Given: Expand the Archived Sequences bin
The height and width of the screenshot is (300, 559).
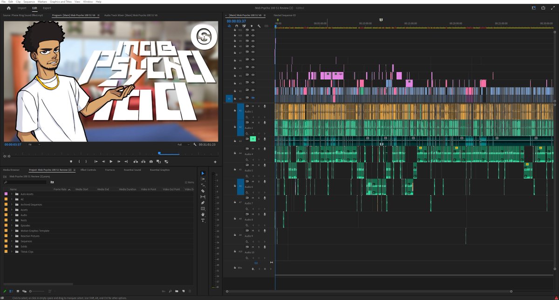Looking at the screenshot, I should pyautogui.click(x=12, y=205).
